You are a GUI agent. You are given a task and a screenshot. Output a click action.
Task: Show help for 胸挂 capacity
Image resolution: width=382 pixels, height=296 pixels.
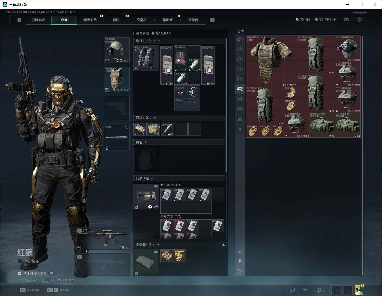[x=159, y=41]
